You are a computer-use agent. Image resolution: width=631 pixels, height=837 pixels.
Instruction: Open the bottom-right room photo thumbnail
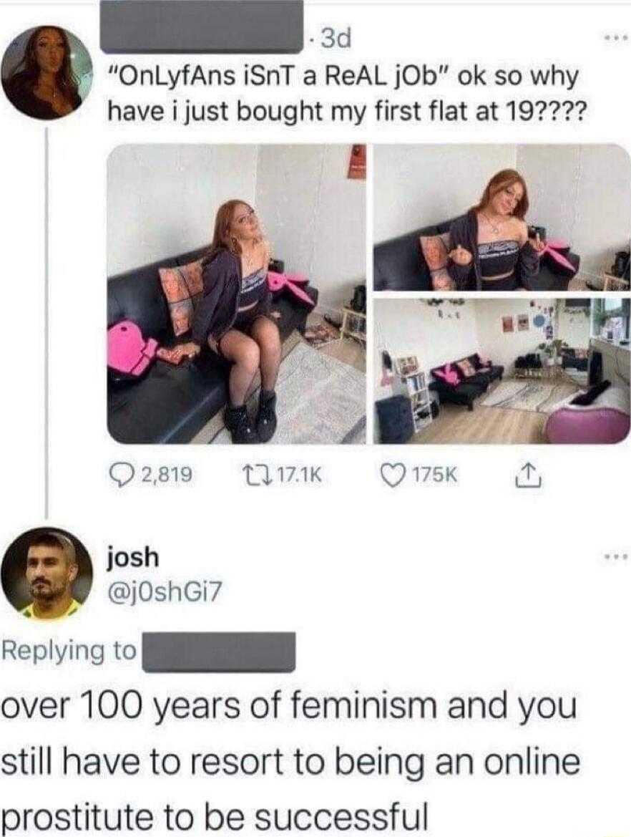[x=502, y=370]
